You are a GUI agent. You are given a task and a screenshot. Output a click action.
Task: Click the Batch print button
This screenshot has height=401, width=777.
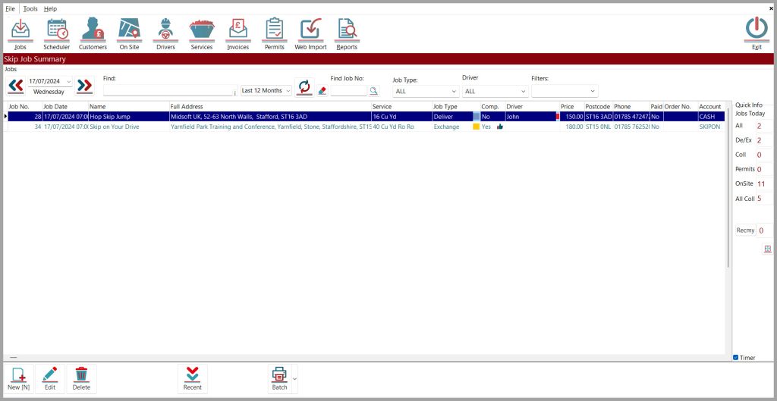(x=279, y=379)
